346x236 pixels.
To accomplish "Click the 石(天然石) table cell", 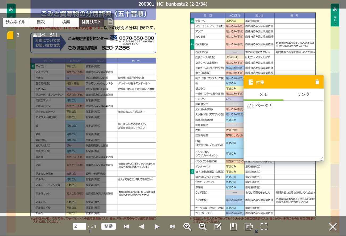I will pyautogui.click(x=210, y=52).
